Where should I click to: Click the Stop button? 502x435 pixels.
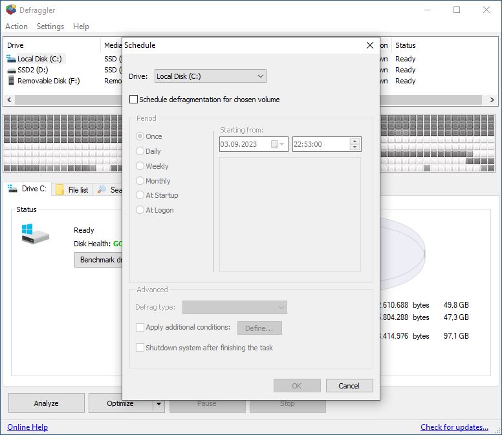[x=288, y=403]
